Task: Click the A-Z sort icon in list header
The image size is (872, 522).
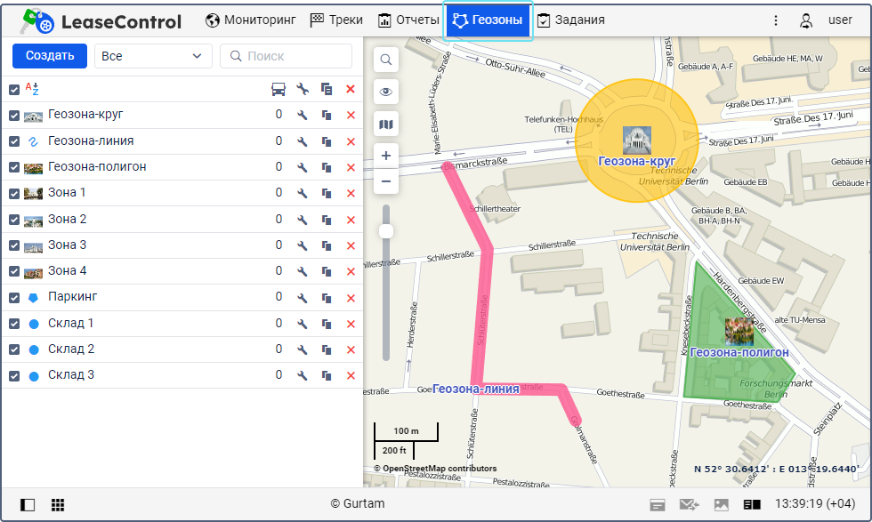Action: 32,89
